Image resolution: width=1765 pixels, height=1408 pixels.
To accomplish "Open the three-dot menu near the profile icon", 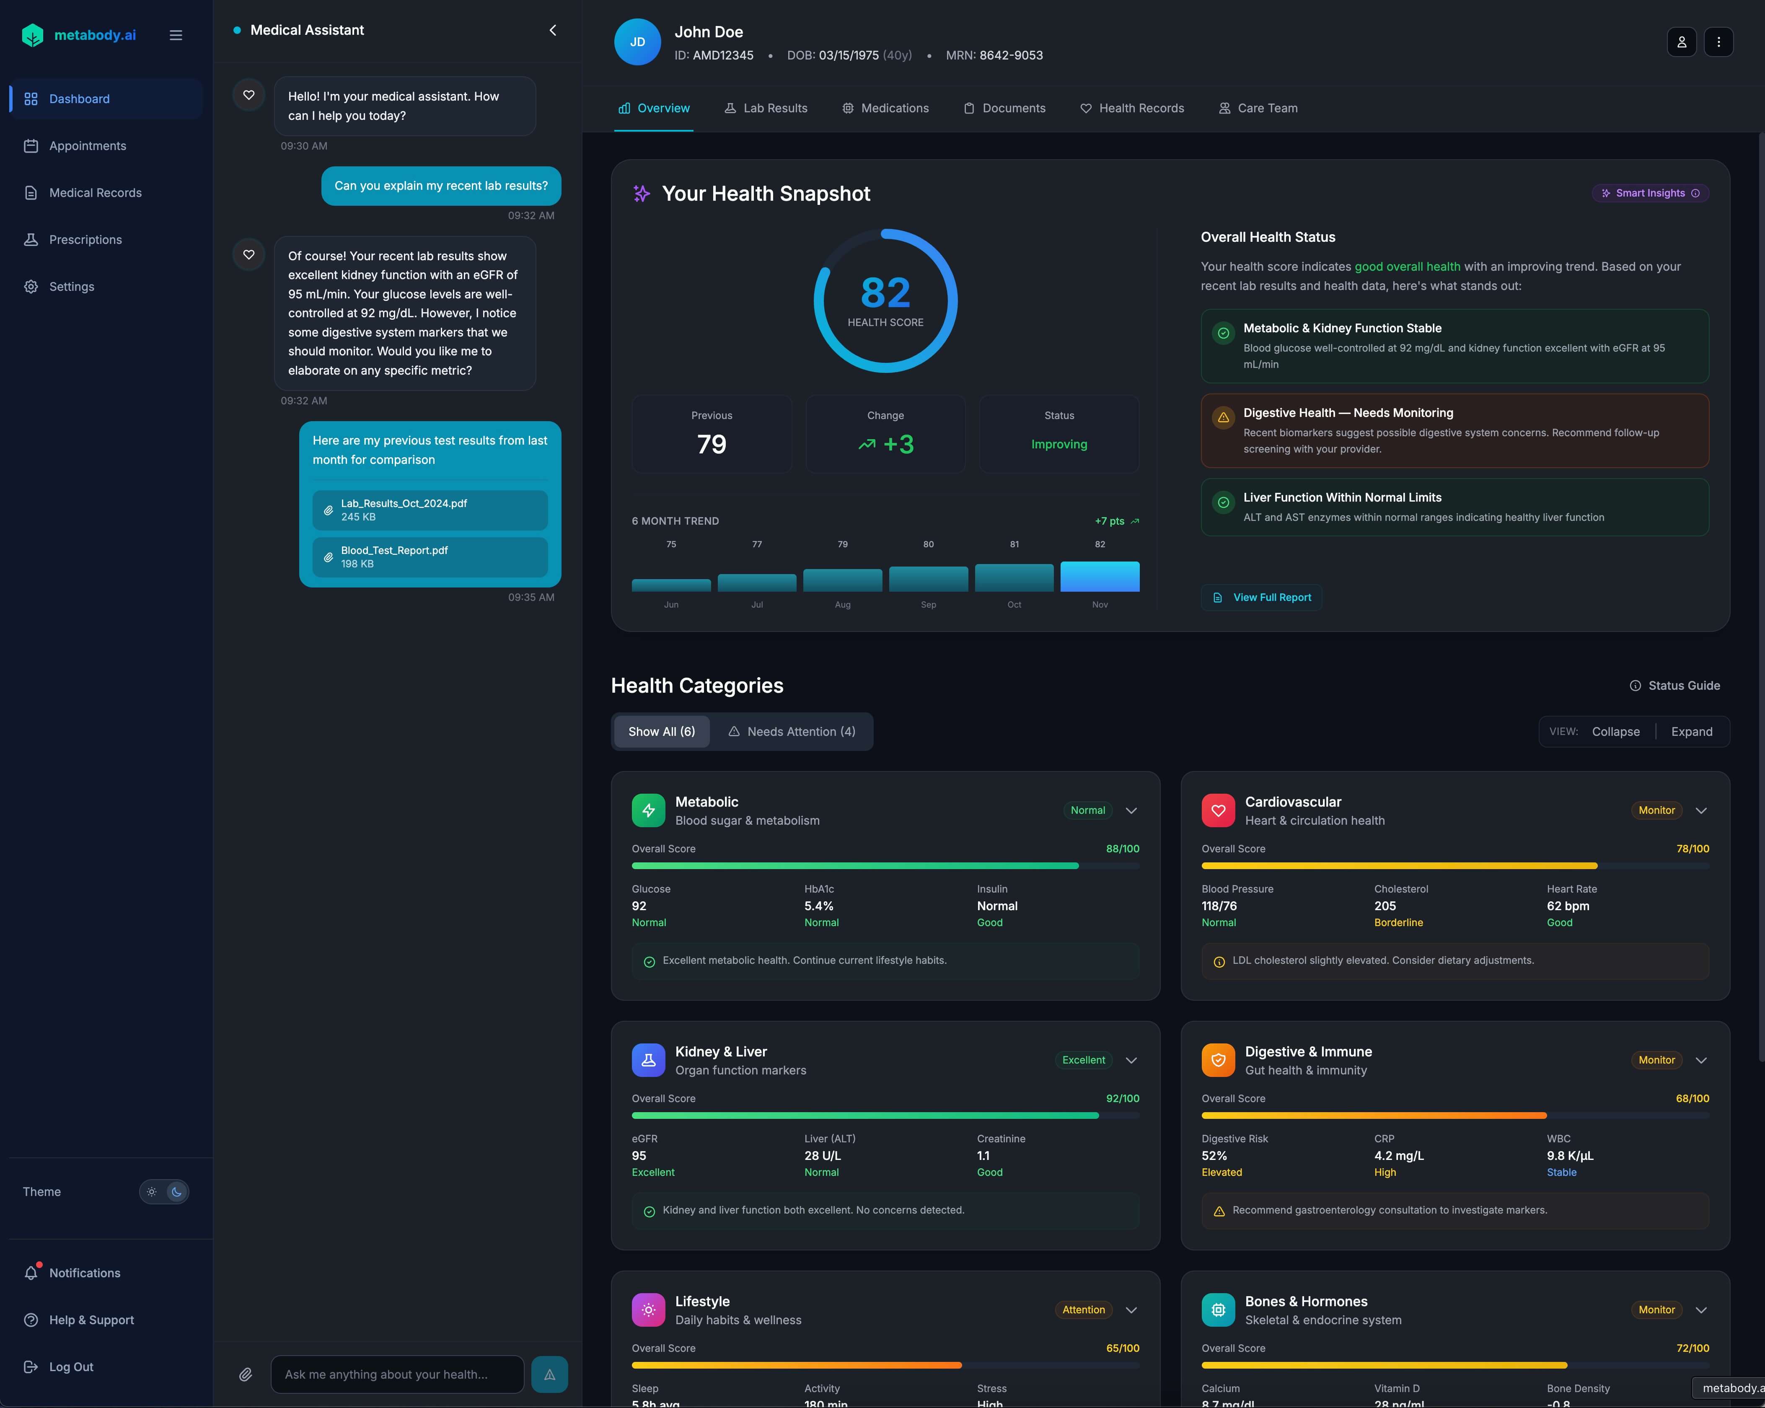I will coord(1719,42).
